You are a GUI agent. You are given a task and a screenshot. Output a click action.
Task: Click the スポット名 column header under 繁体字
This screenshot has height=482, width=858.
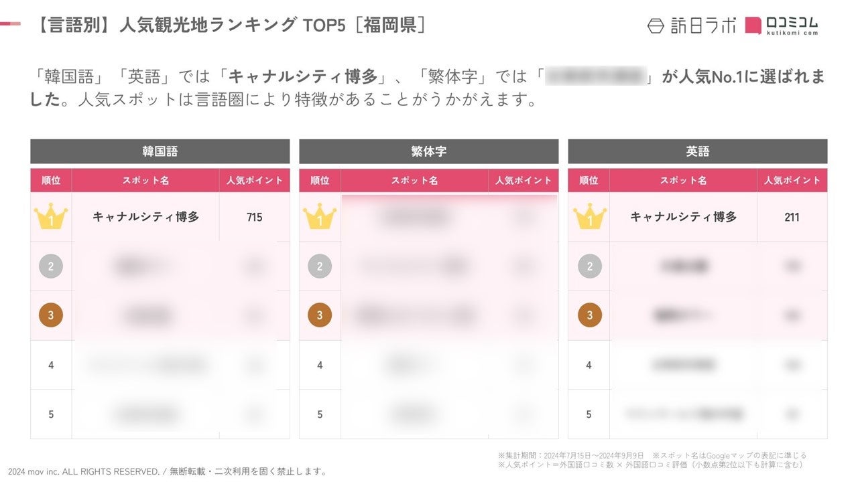pos(414,180)
